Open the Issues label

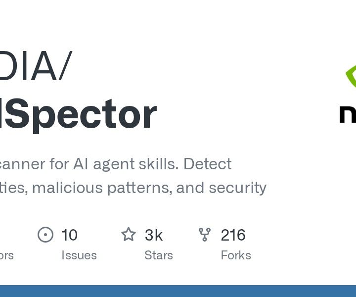pyautogui.click(x=79, y=255)
